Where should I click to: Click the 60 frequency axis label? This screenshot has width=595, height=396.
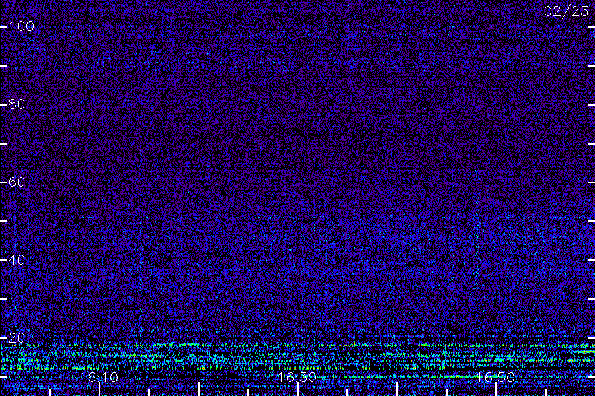coord(17,182)
